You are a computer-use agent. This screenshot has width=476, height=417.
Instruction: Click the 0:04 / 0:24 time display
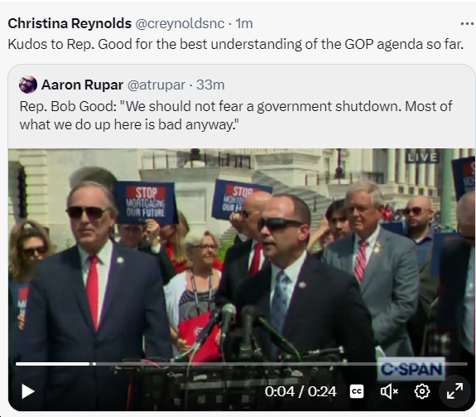pos(301,391)
